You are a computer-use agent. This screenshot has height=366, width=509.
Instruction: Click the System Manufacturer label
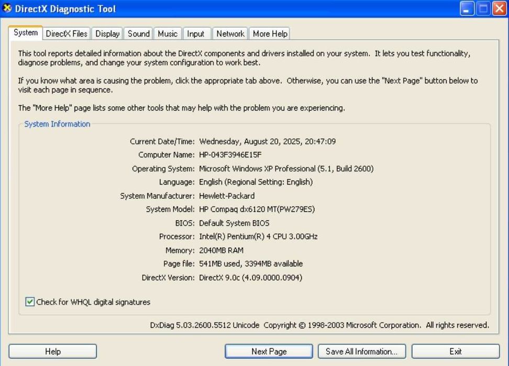[x=157, y=196]
